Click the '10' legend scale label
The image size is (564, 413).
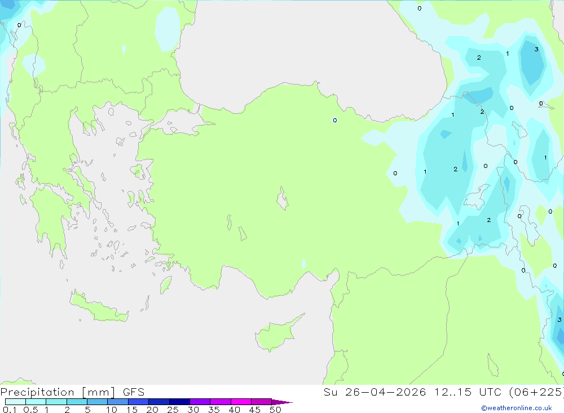[x=112, y=410]
